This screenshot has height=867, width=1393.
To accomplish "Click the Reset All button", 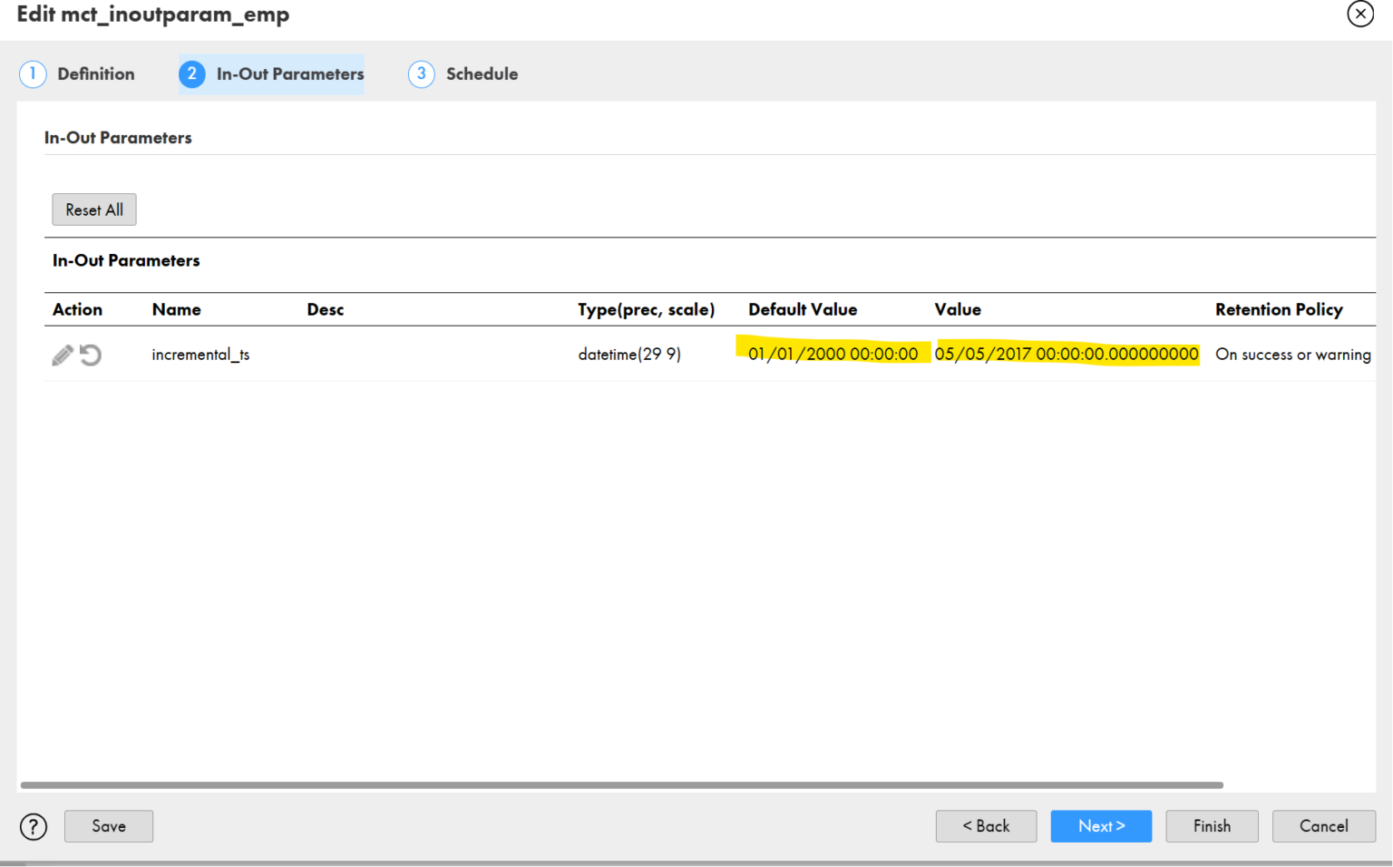I will point(93,209).
